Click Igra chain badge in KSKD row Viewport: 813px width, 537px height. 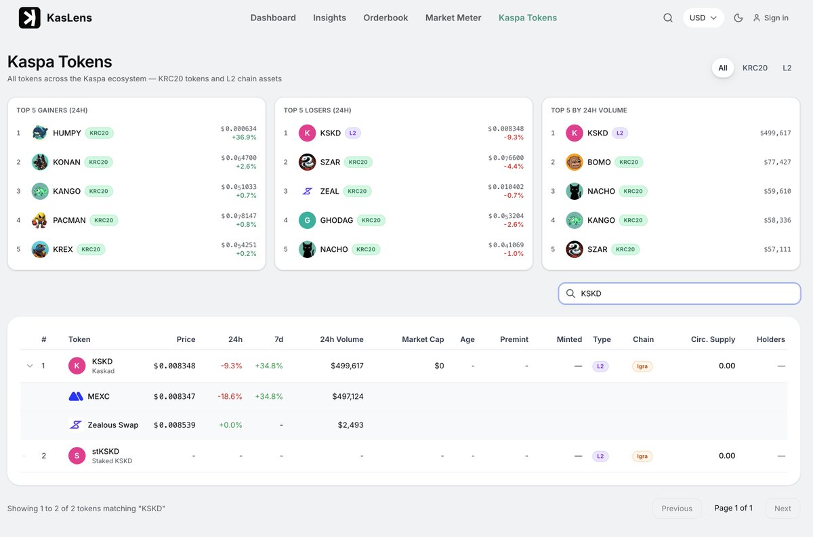pyautogui.click(x=642, y=366)
